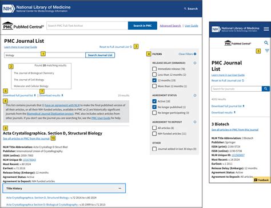
Task: Collapse the Title History accordion
Action: [x=64, y=188]
